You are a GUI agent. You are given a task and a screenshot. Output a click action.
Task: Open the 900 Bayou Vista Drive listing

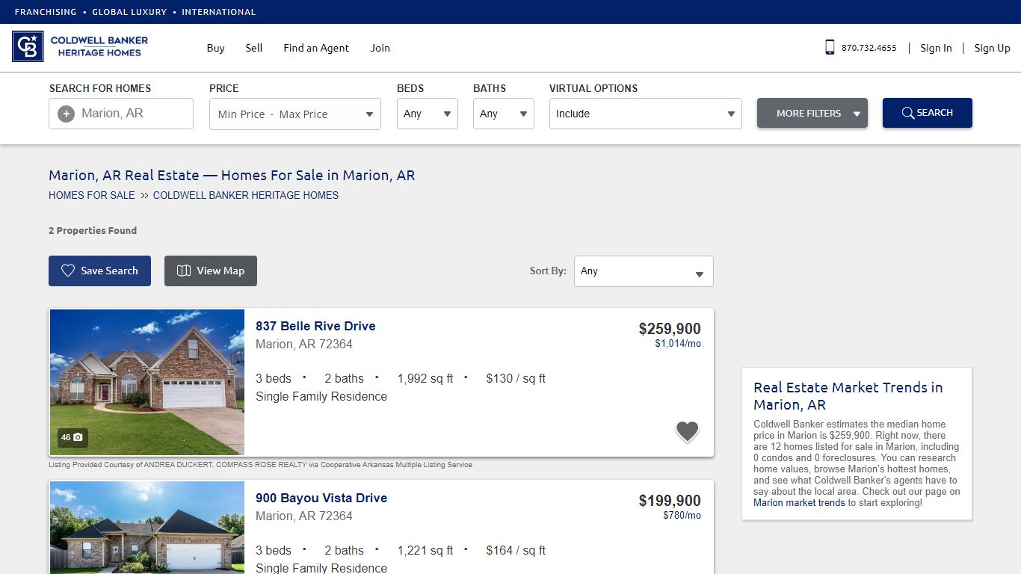coord(321,498)
